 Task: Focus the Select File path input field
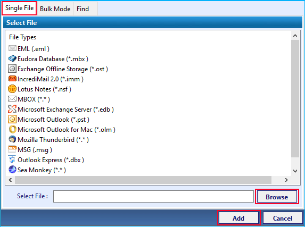click(x=153, y=197)
